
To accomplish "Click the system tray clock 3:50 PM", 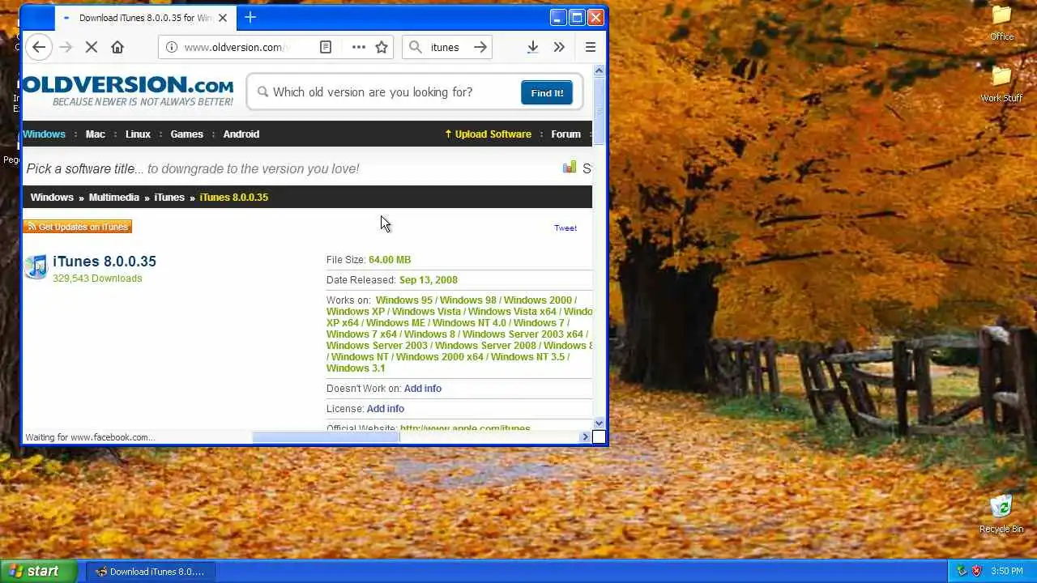I will [1006, 572].
